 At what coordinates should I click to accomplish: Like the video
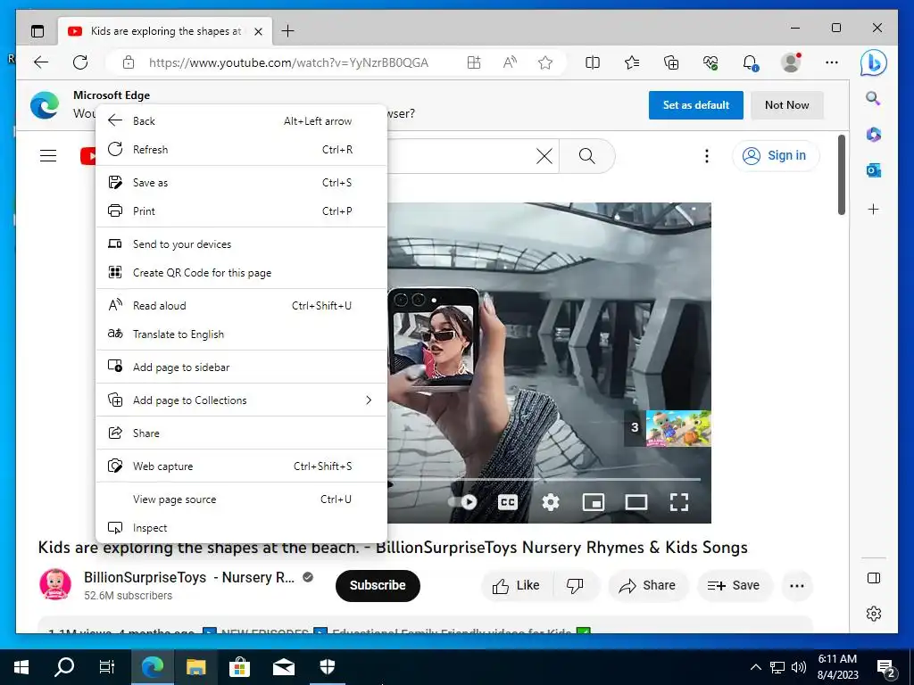515,585
